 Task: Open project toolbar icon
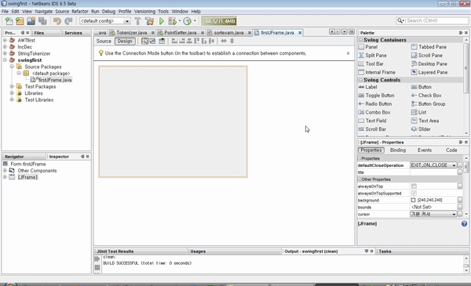click(x=31, y=21)
